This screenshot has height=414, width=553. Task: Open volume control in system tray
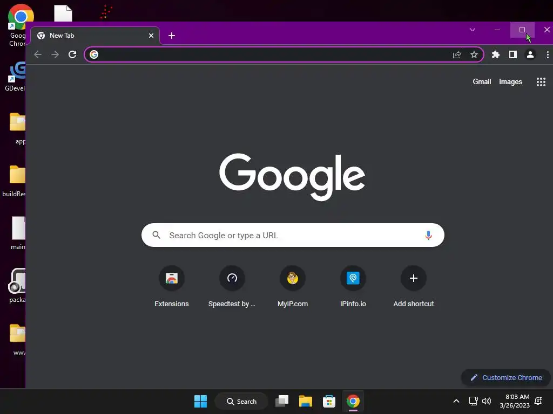tap(487, 401)
